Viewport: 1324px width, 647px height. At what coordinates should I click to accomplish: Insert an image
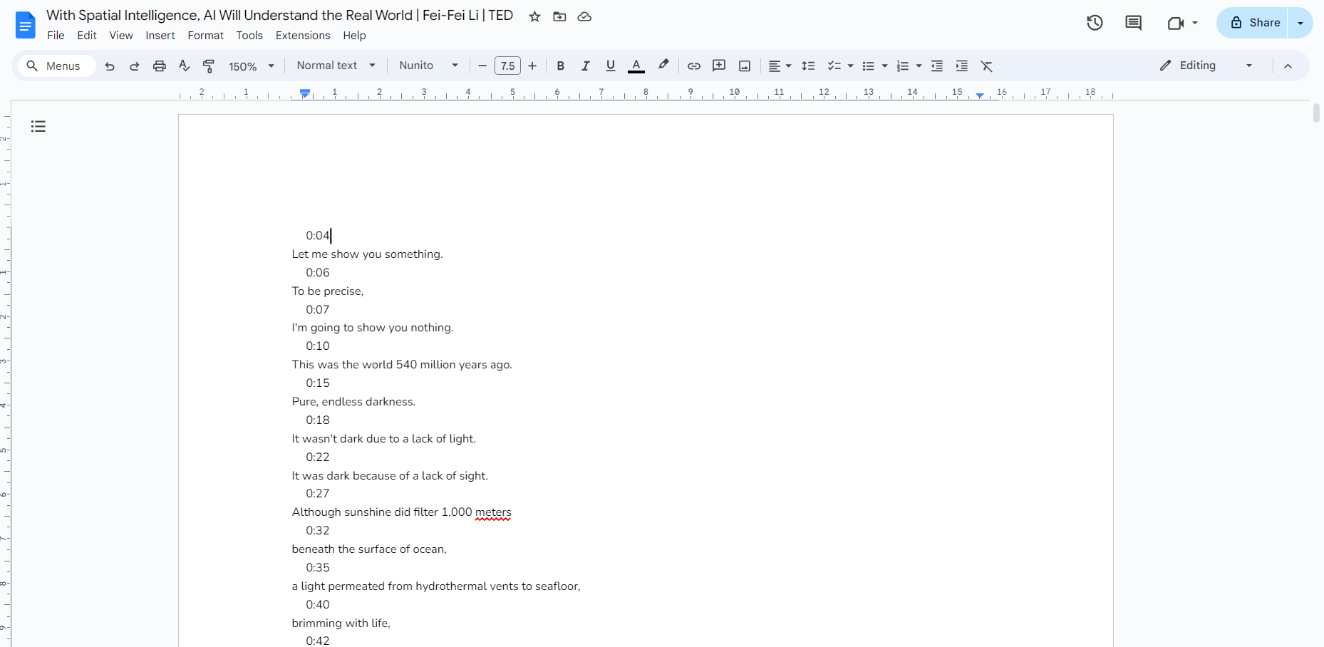[745, 66]
